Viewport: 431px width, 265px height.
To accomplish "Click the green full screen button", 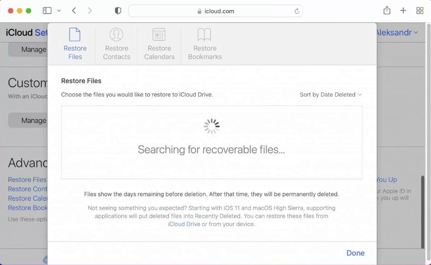I will 29,11.
